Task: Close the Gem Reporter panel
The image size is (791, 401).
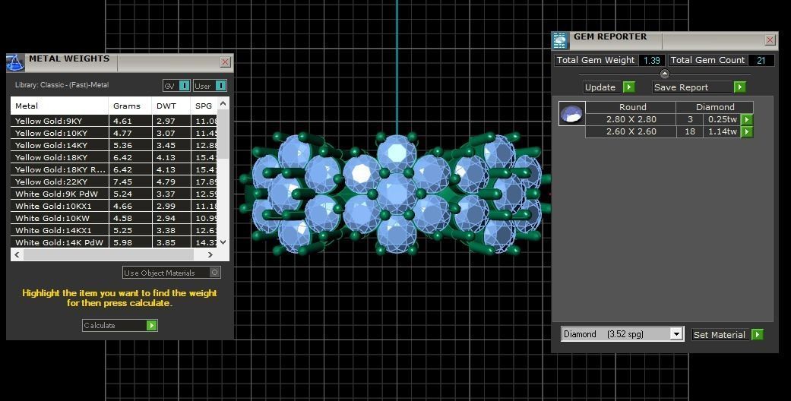Action: pyautogui.click(x=770, y=39)
